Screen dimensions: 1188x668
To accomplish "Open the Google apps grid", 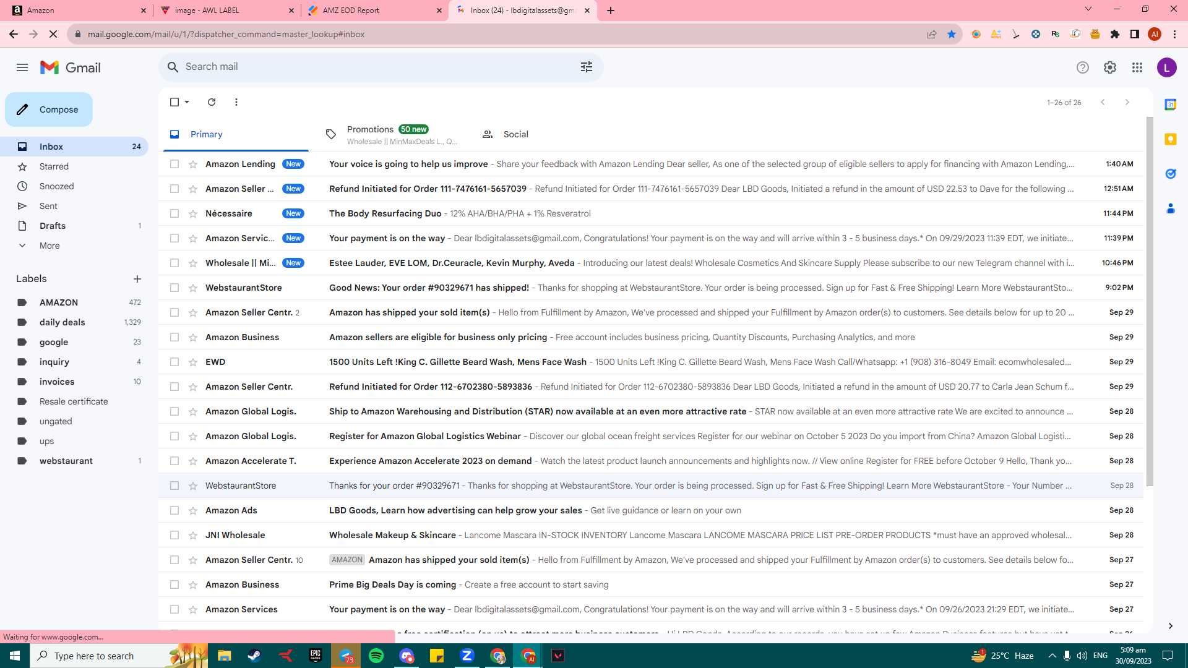I will pyautogui.click(x=1137, y=67).
